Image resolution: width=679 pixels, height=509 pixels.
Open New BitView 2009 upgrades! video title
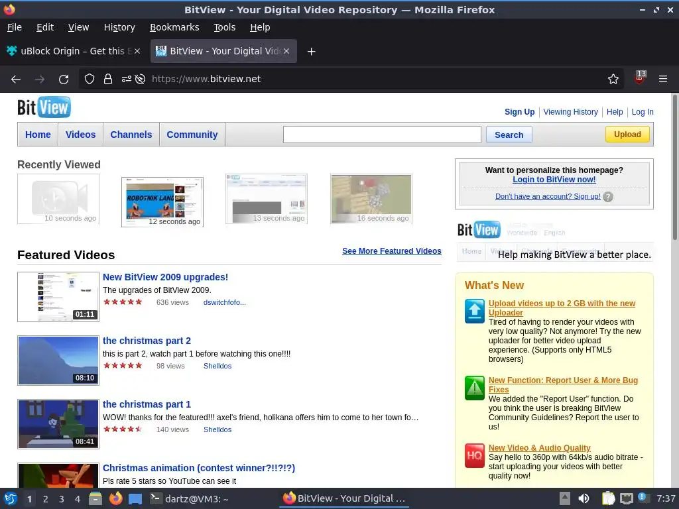tap(165, 277)
